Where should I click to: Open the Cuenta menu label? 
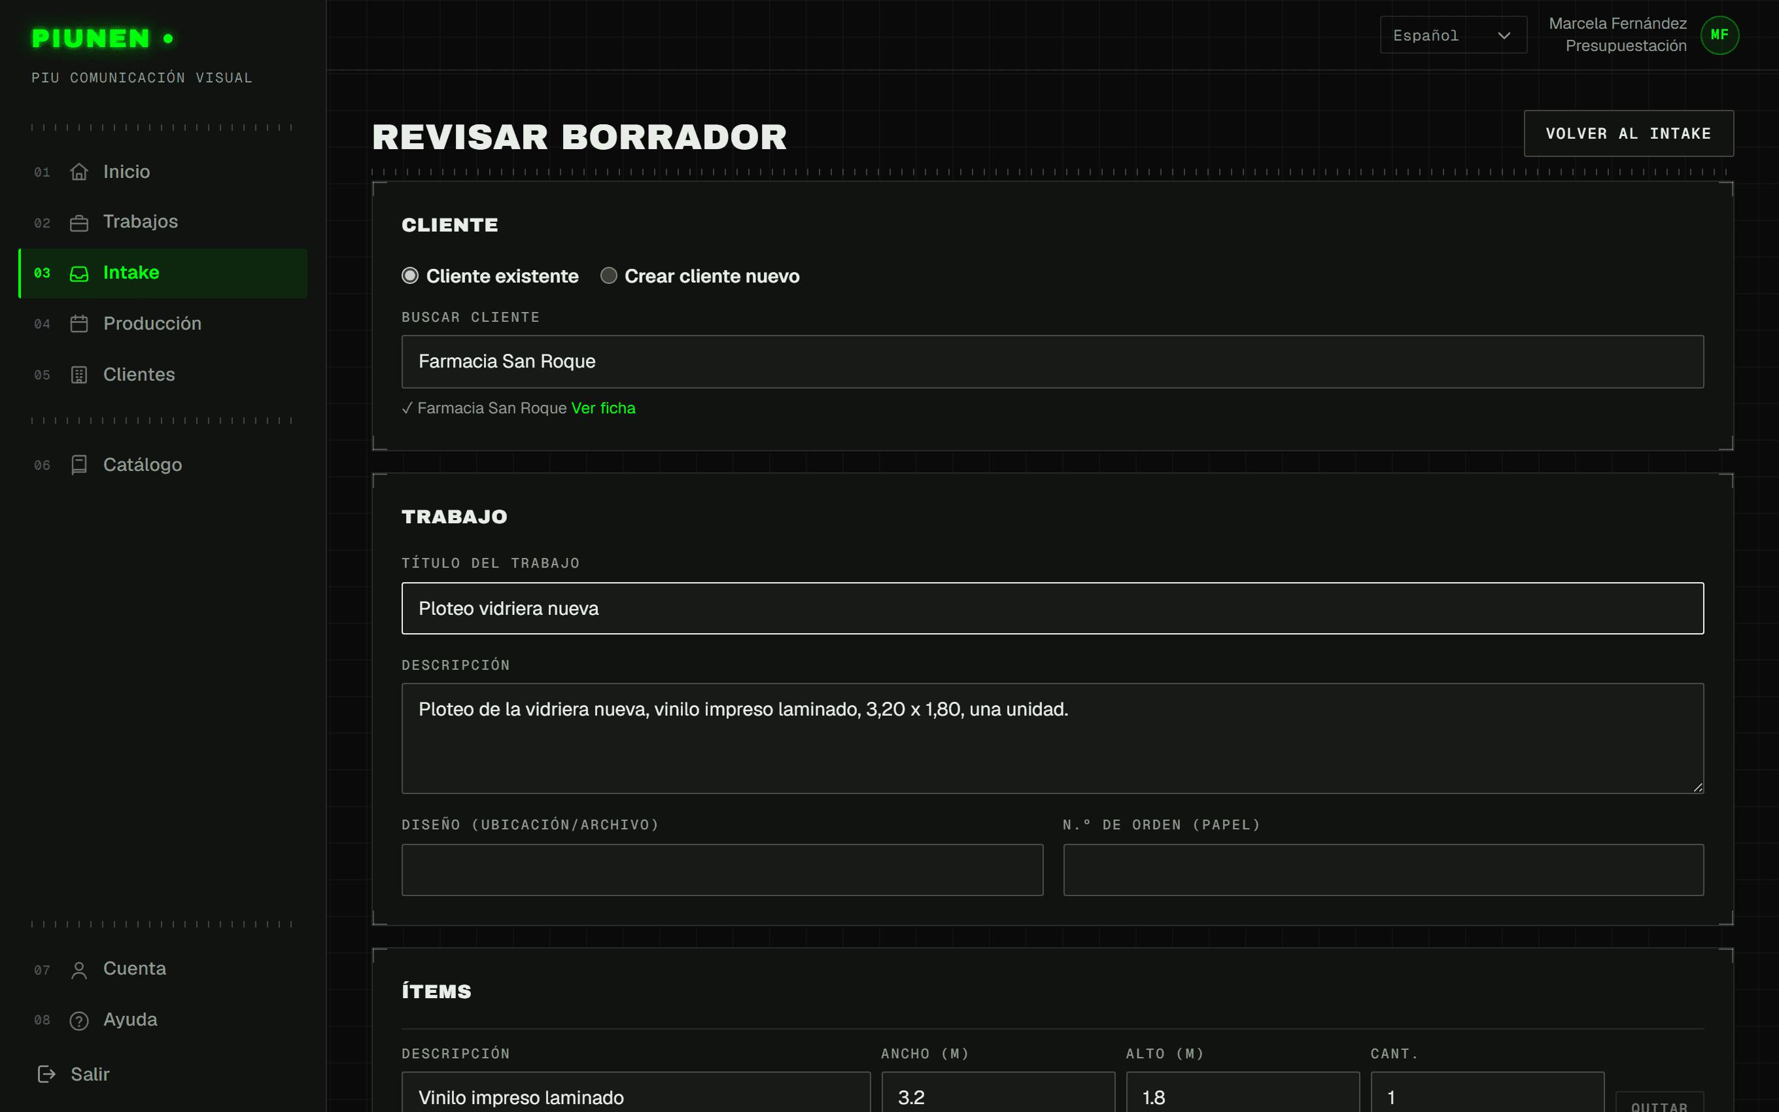point(135,969)
